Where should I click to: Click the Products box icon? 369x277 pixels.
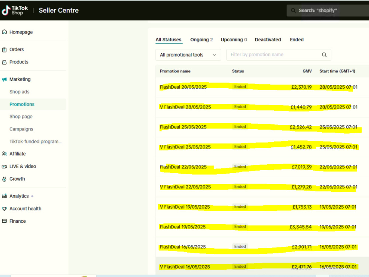[4, 62]
